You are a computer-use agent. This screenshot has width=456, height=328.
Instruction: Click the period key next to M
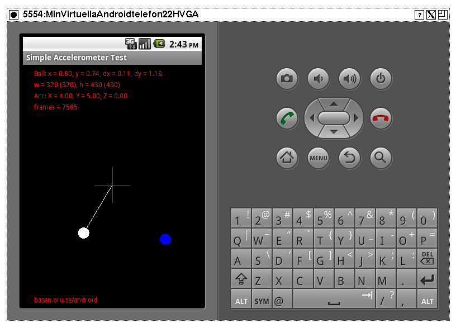(407, 278)
